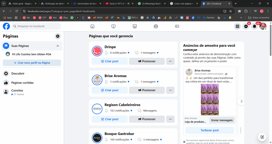The image size is (272, 144).
Task: Open tab search dropdown arrow
Action: pyautogui.click(x=4, y=4)
